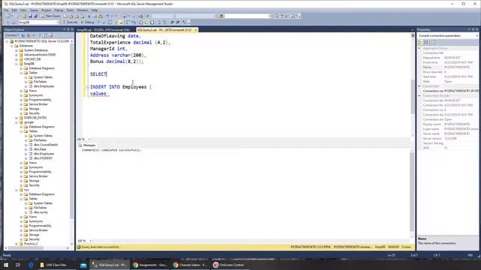The height and width of the screenshot is (270, 481).
Task: Open Microsoft Edge from the taskbar
Action: pyautogui.click(x=31, y=265)
